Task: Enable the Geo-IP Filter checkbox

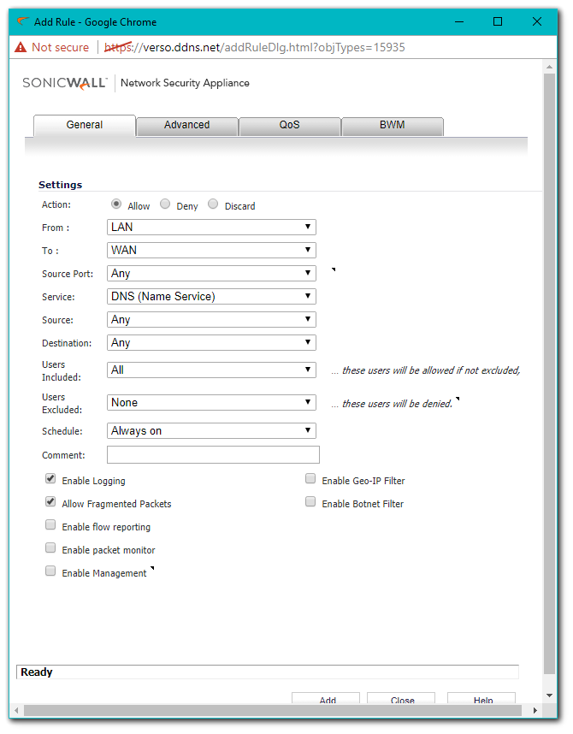Action: click(x=310, y=480)
